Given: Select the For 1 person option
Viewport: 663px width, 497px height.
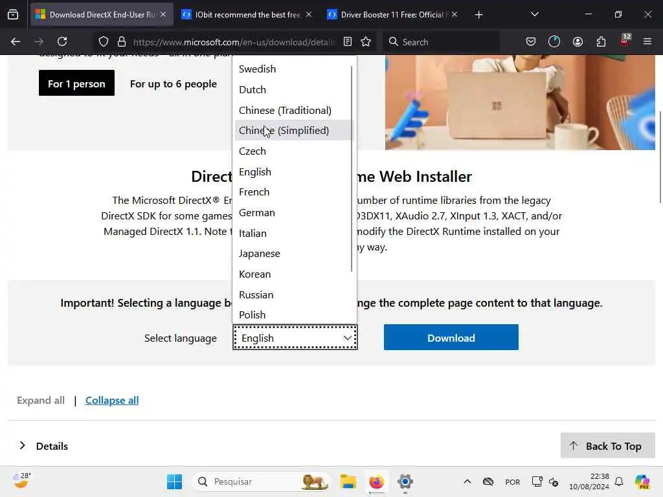Looking at the screenshot, I should pos(76,83).
